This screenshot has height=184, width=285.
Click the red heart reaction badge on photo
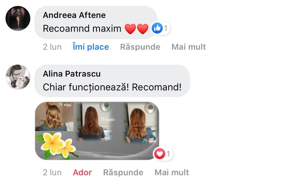pos(160,154)
